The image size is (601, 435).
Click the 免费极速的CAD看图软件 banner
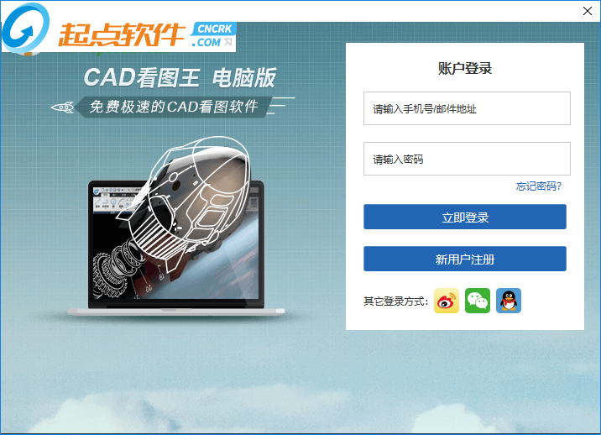[x=173, y=107]
